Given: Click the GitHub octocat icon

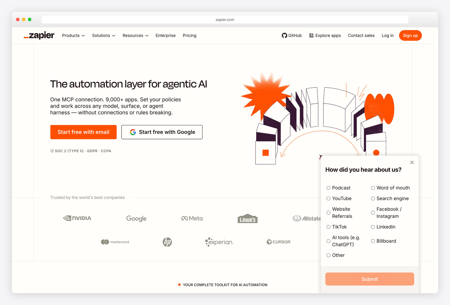Looking at the screenshot, I should [284, 35].
